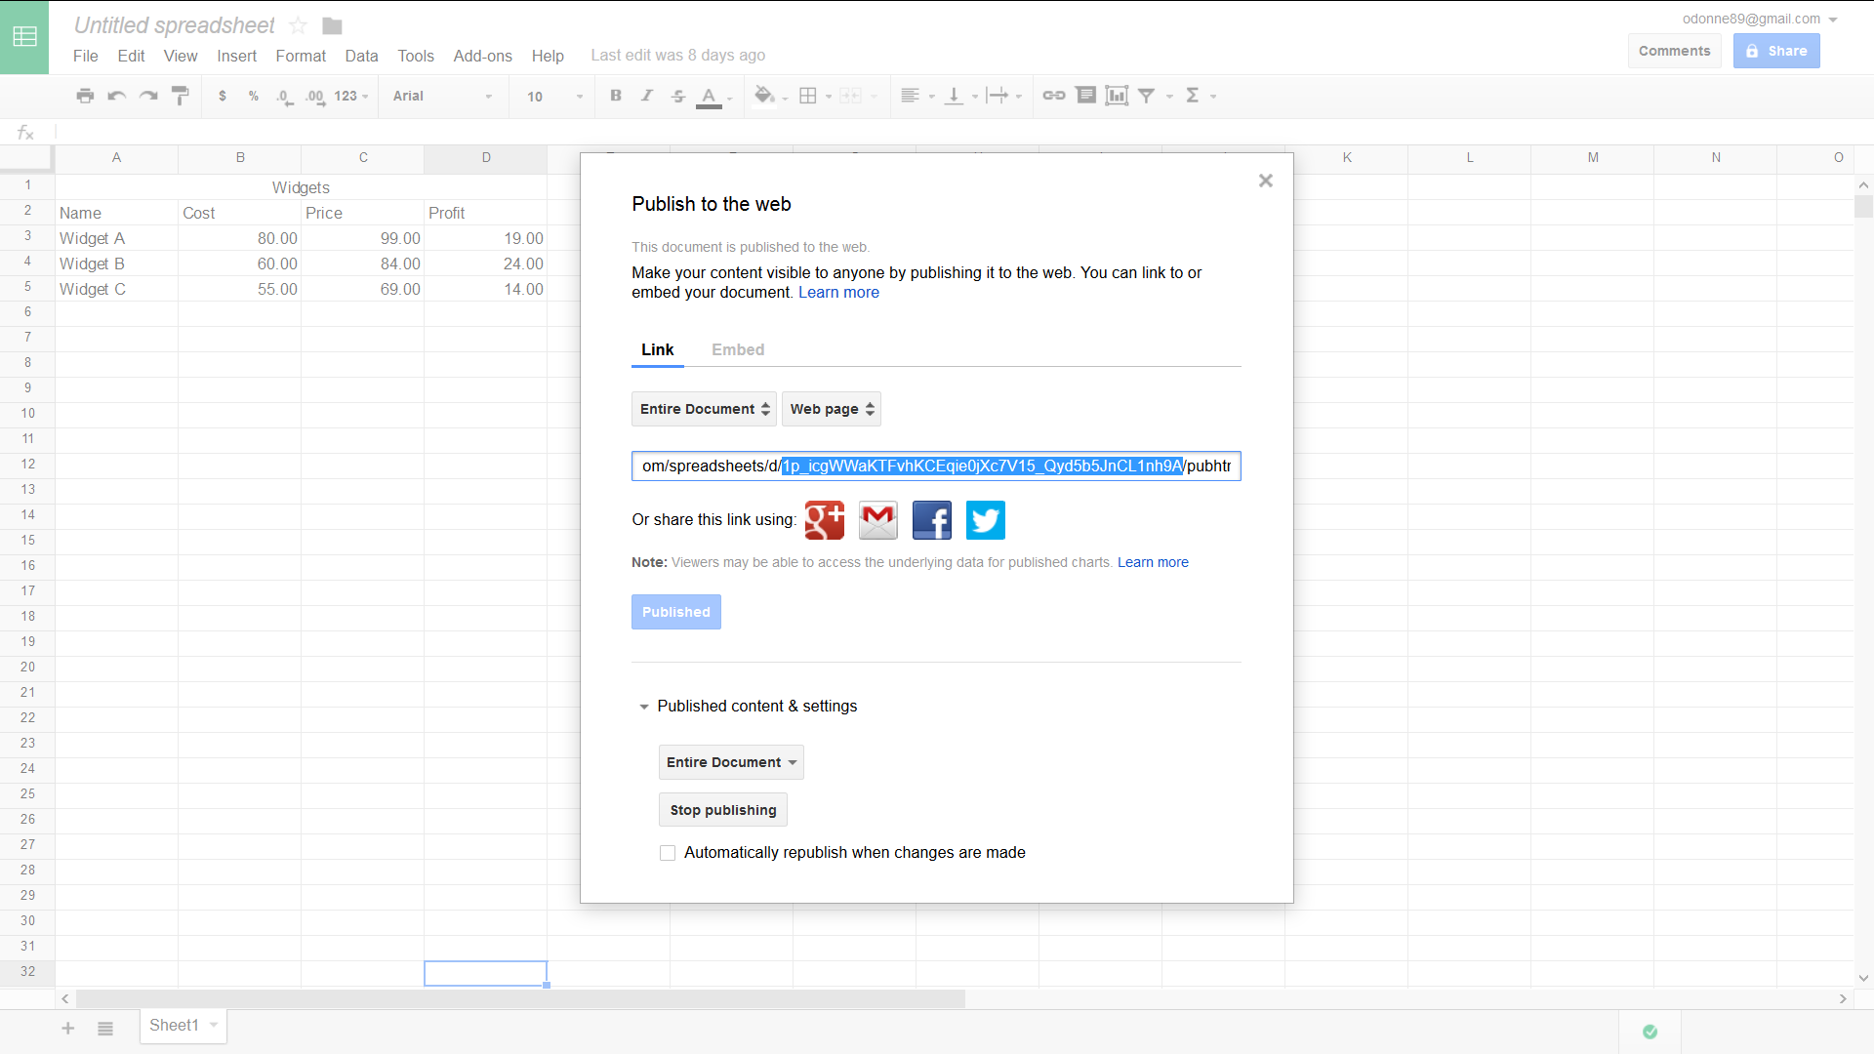Decrease decimal places
This screenshot has width=1874, height=1054.
tap(284, 97)
